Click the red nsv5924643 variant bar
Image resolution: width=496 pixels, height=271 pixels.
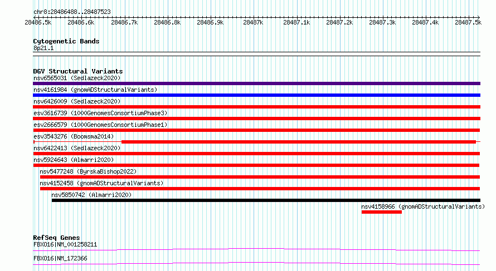pyautogui.click(x=256, y=165)
